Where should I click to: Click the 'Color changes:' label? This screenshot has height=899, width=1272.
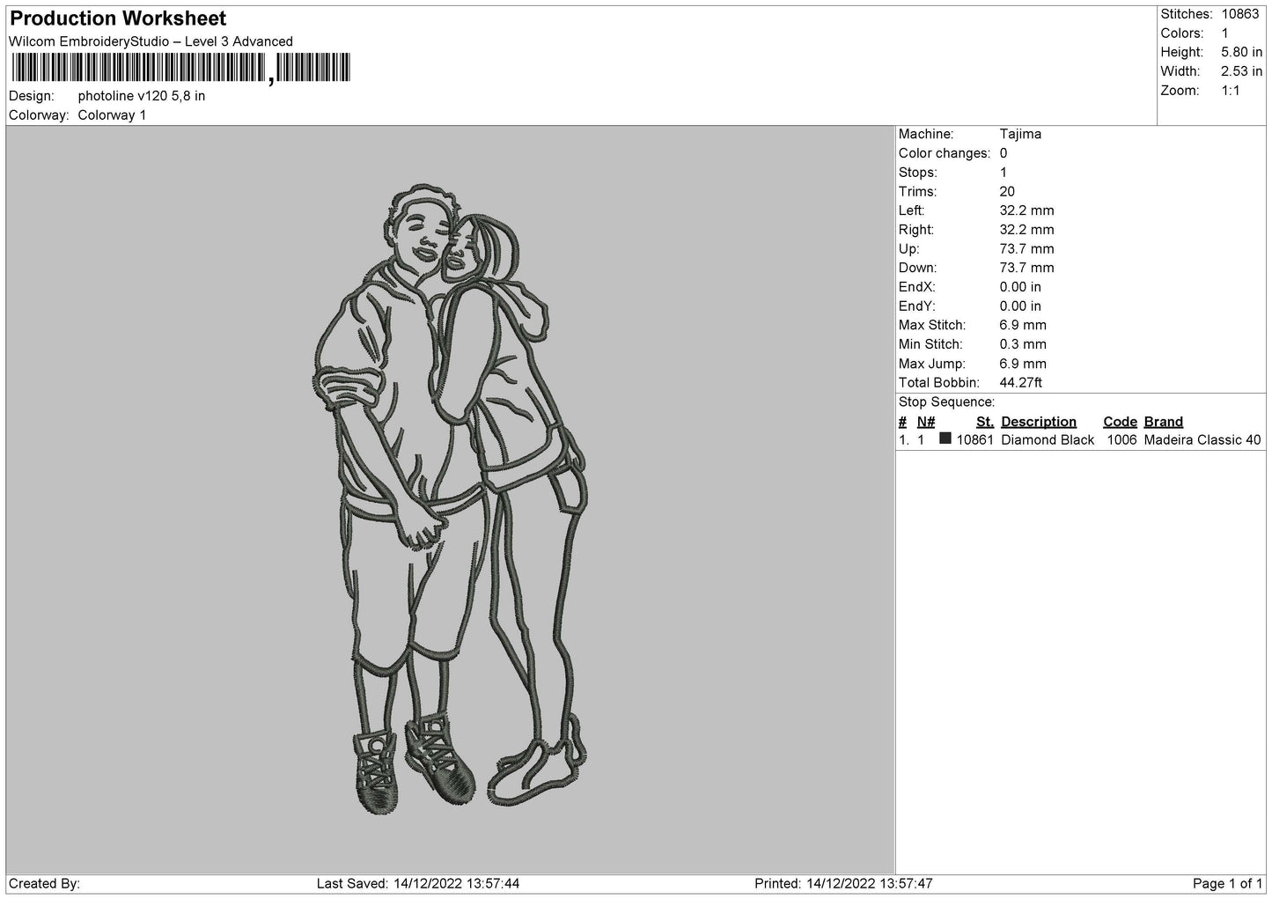tap(944, 153)
